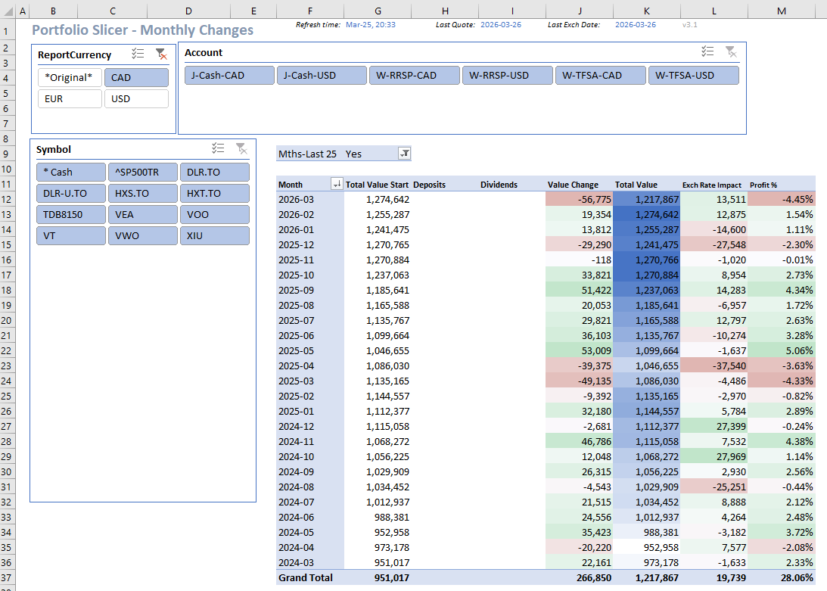
Task: Toggle multi-select in ReportCurrency slicer
Action: click(138, 54)
